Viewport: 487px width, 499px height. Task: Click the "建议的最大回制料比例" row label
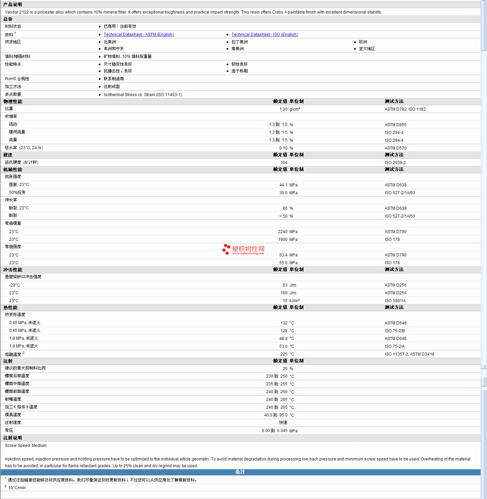tap(25, 368)
